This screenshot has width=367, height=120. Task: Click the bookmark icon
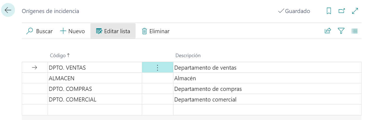click(329, 11)
